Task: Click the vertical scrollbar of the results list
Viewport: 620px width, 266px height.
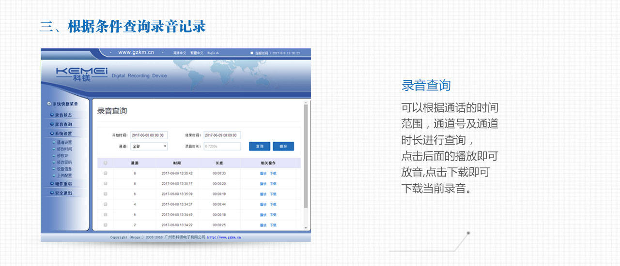Action: pos(306,155)
